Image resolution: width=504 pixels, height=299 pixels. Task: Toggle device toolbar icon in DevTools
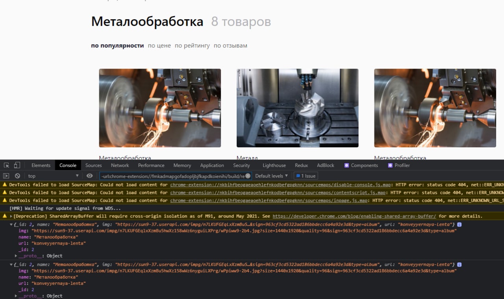pos(17,165)
